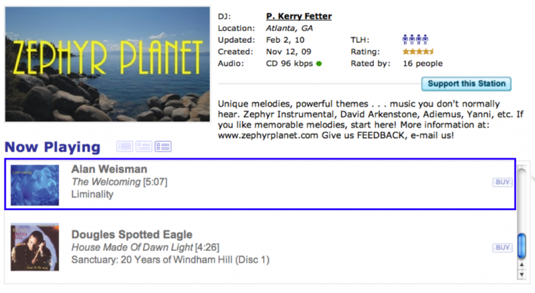The height and width of the screenshot is (293, 535).
Task: Click the playlist scrollbar thumb
Action: click(x=522, y=244)
